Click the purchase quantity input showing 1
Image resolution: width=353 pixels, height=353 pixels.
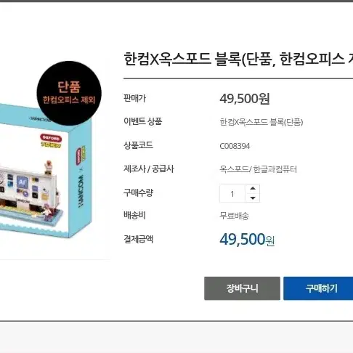232,193
